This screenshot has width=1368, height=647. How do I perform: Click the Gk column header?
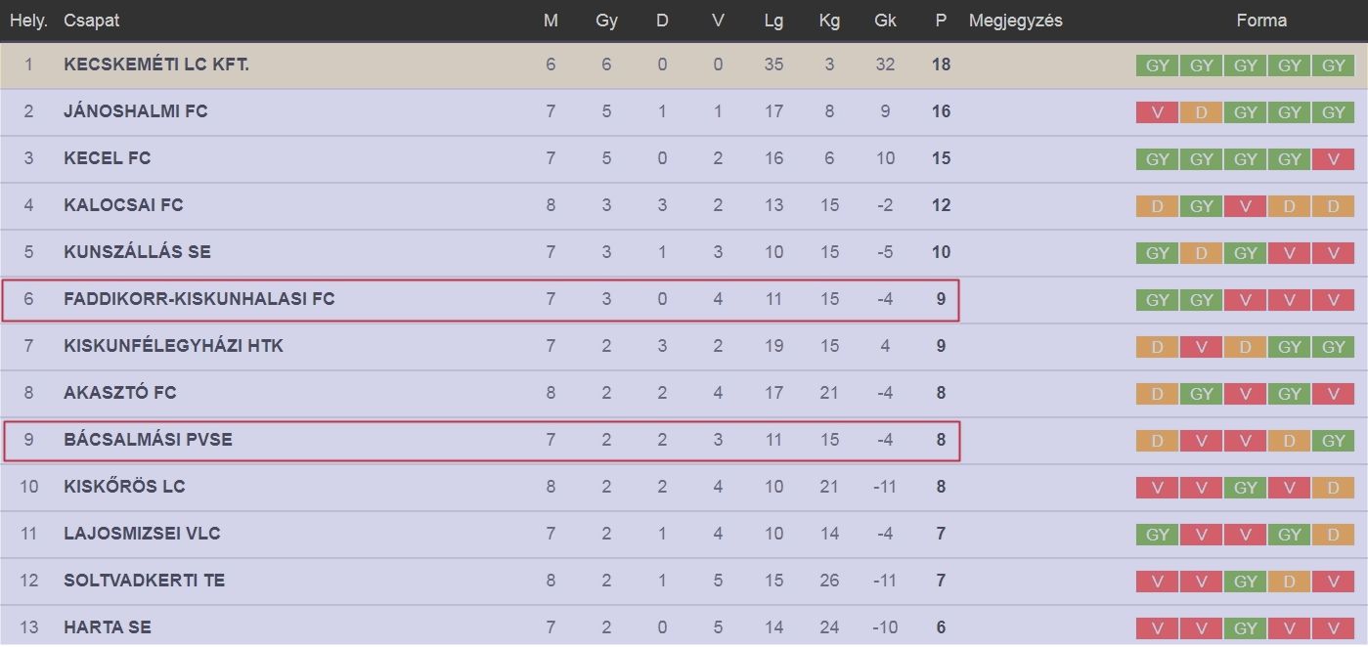click(x=885, y=21)
